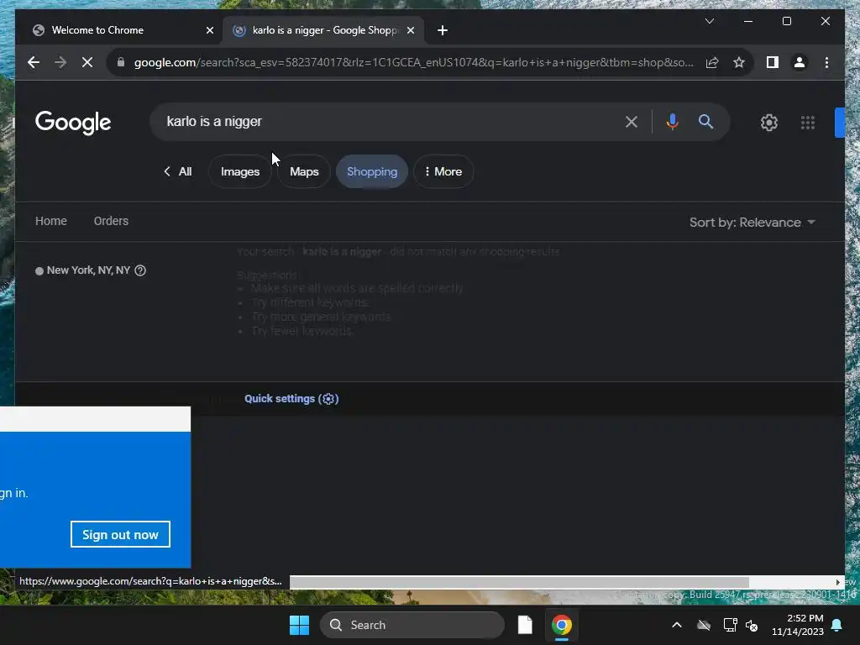Viewport: 860px width, 645px height.
Task: Open the tab search chevron in the title bar
Action: coord(709,21)
